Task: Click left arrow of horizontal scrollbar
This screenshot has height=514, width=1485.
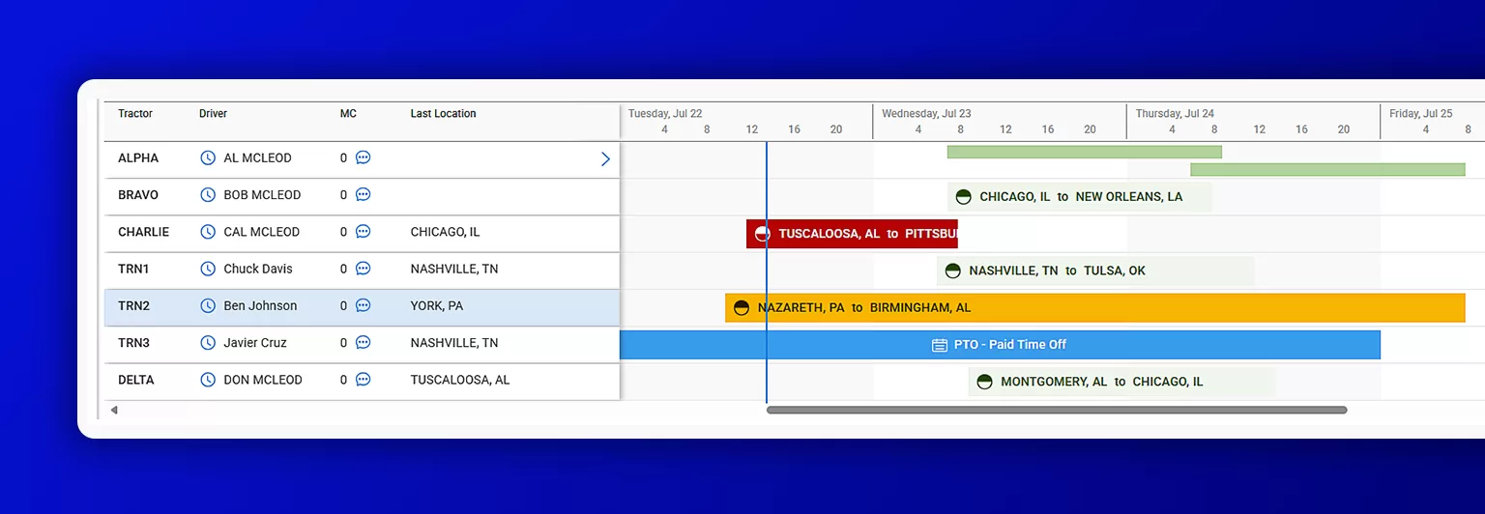Action: pyautogui.click(x=114, y=410)
